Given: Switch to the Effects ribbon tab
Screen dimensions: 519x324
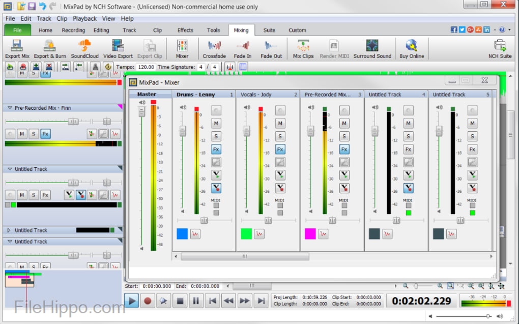Looking at the screenshot, I should 185,30.
